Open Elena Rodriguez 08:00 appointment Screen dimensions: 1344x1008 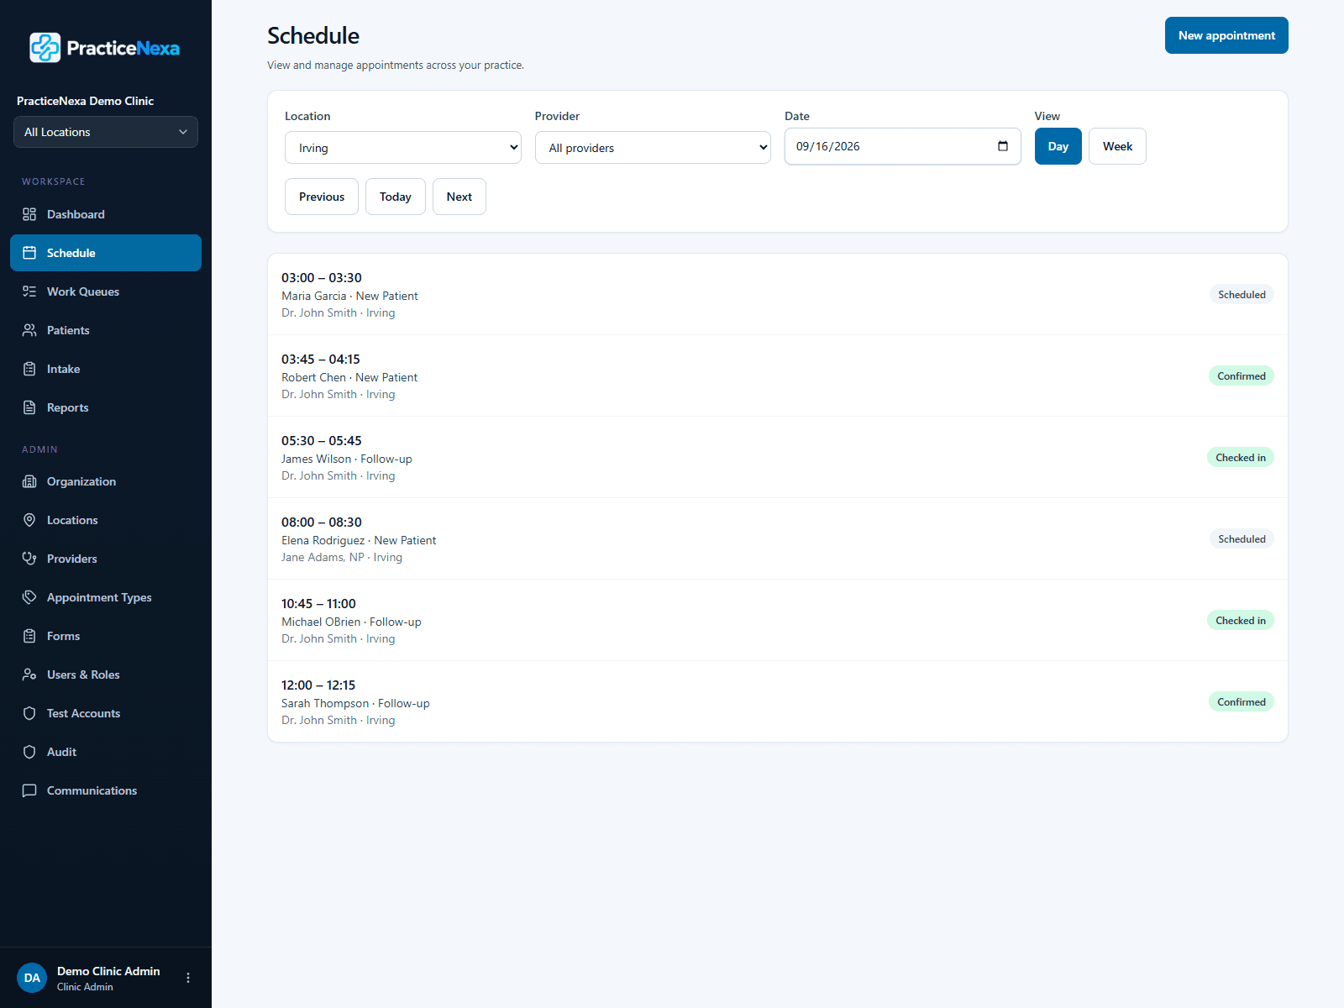tap(778, 539)
